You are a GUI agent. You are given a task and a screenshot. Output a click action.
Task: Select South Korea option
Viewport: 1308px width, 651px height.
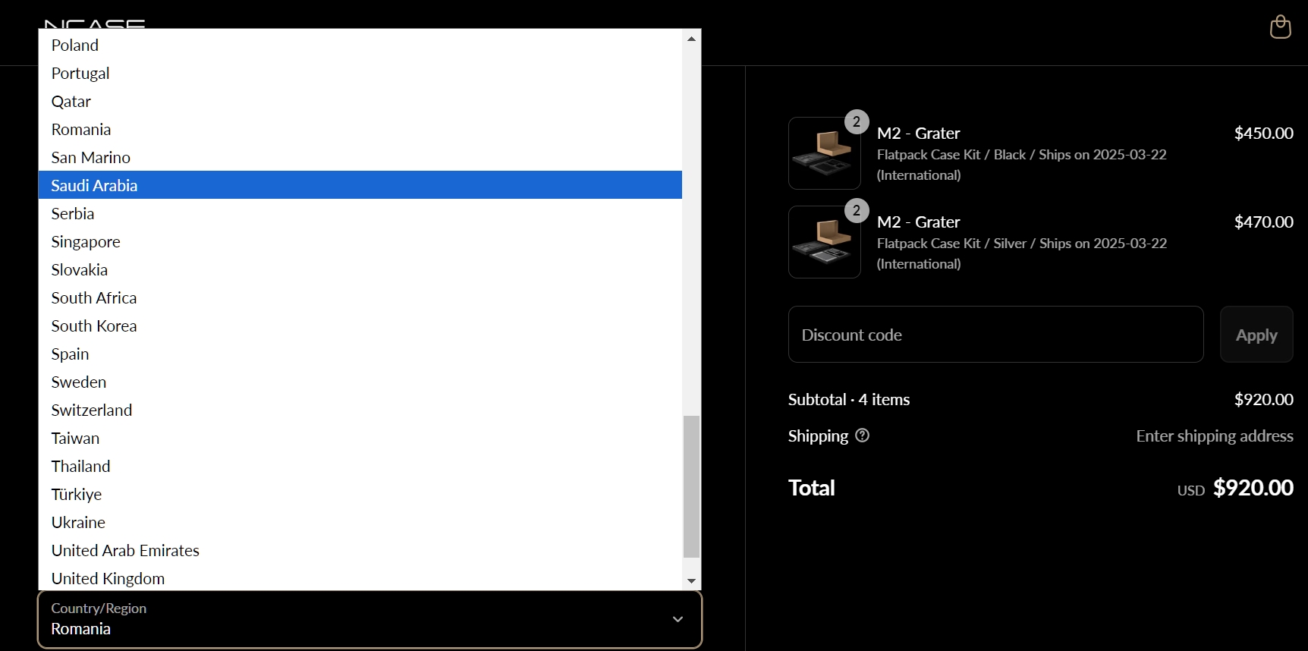(x=360, y=325)
